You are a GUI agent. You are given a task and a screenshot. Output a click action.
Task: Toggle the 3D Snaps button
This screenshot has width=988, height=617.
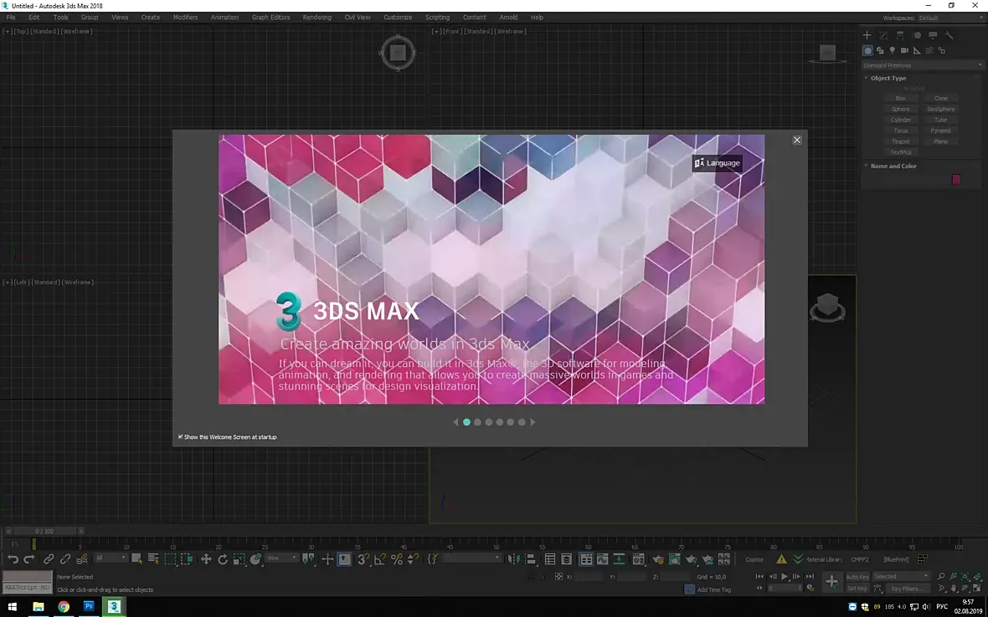pos(363,559)
